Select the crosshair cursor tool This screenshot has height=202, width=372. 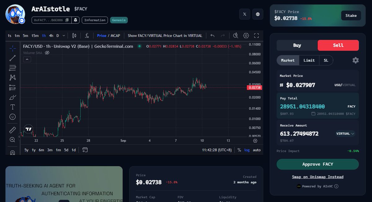13,48
